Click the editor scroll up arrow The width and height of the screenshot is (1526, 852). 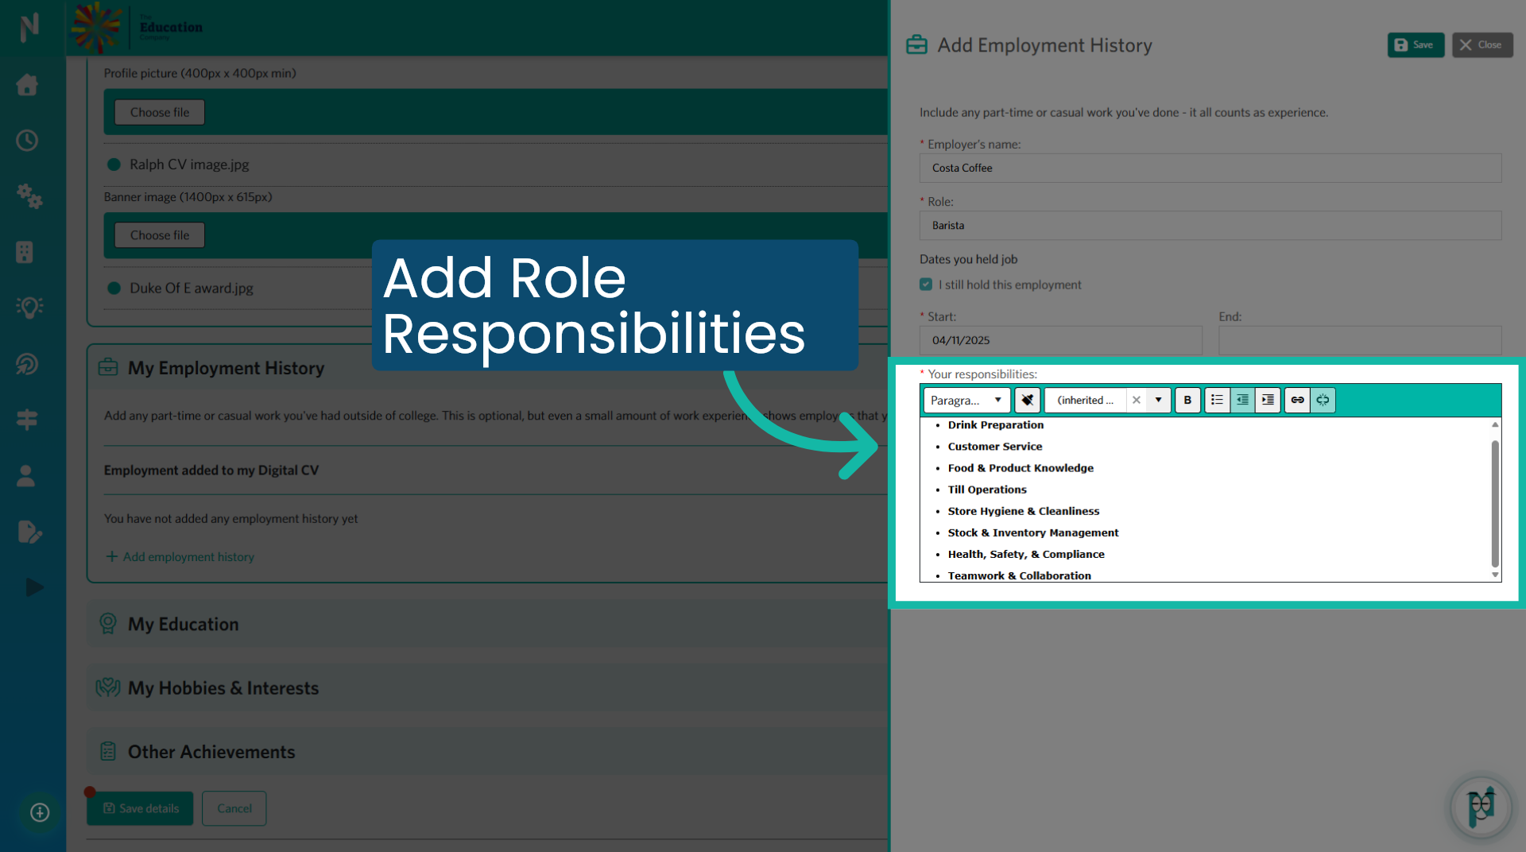tap(1495, 424)
